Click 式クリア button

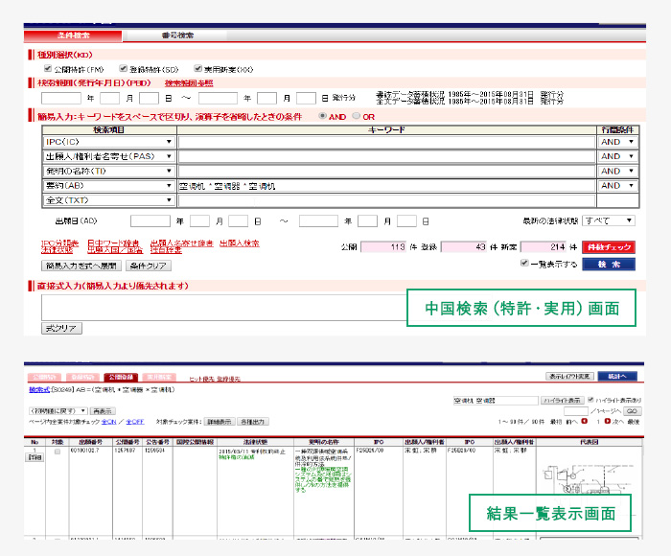[x=61, y=328]
